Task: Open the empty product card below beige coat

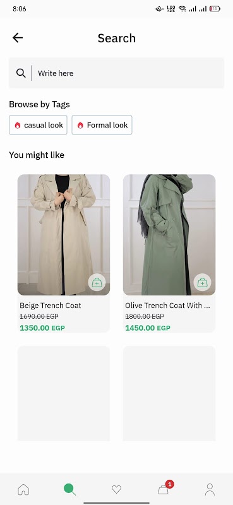Action: 64,393
